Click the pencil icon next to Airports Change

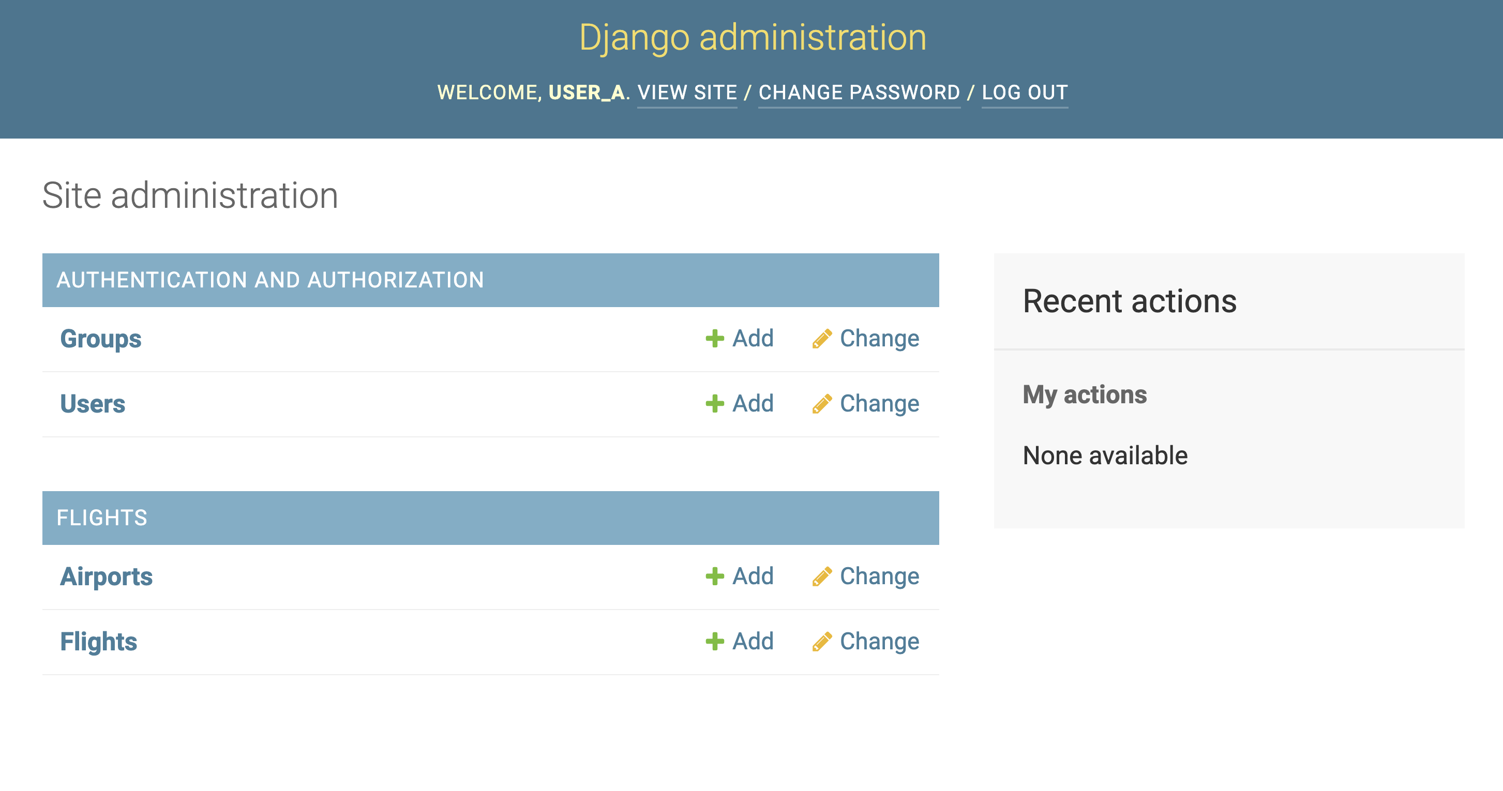(x=822, y=576)
